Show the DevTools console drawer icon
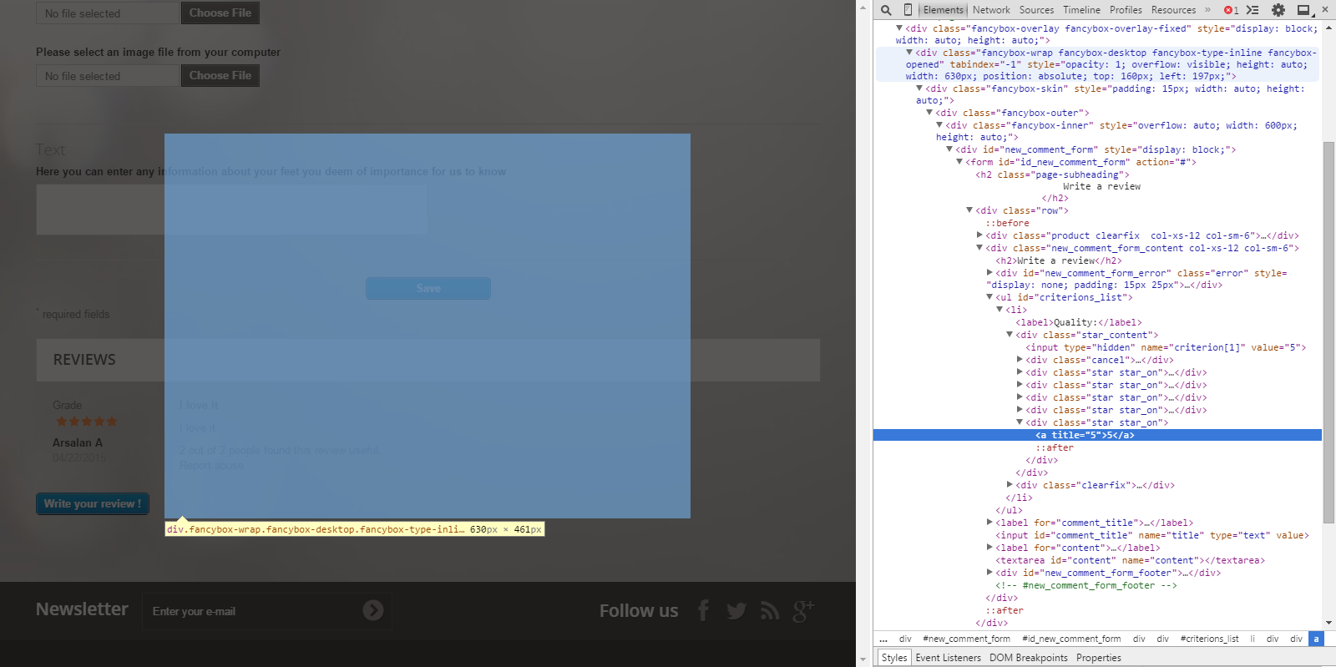This screenshot has height=667, width=1336. pos(1252,10)
